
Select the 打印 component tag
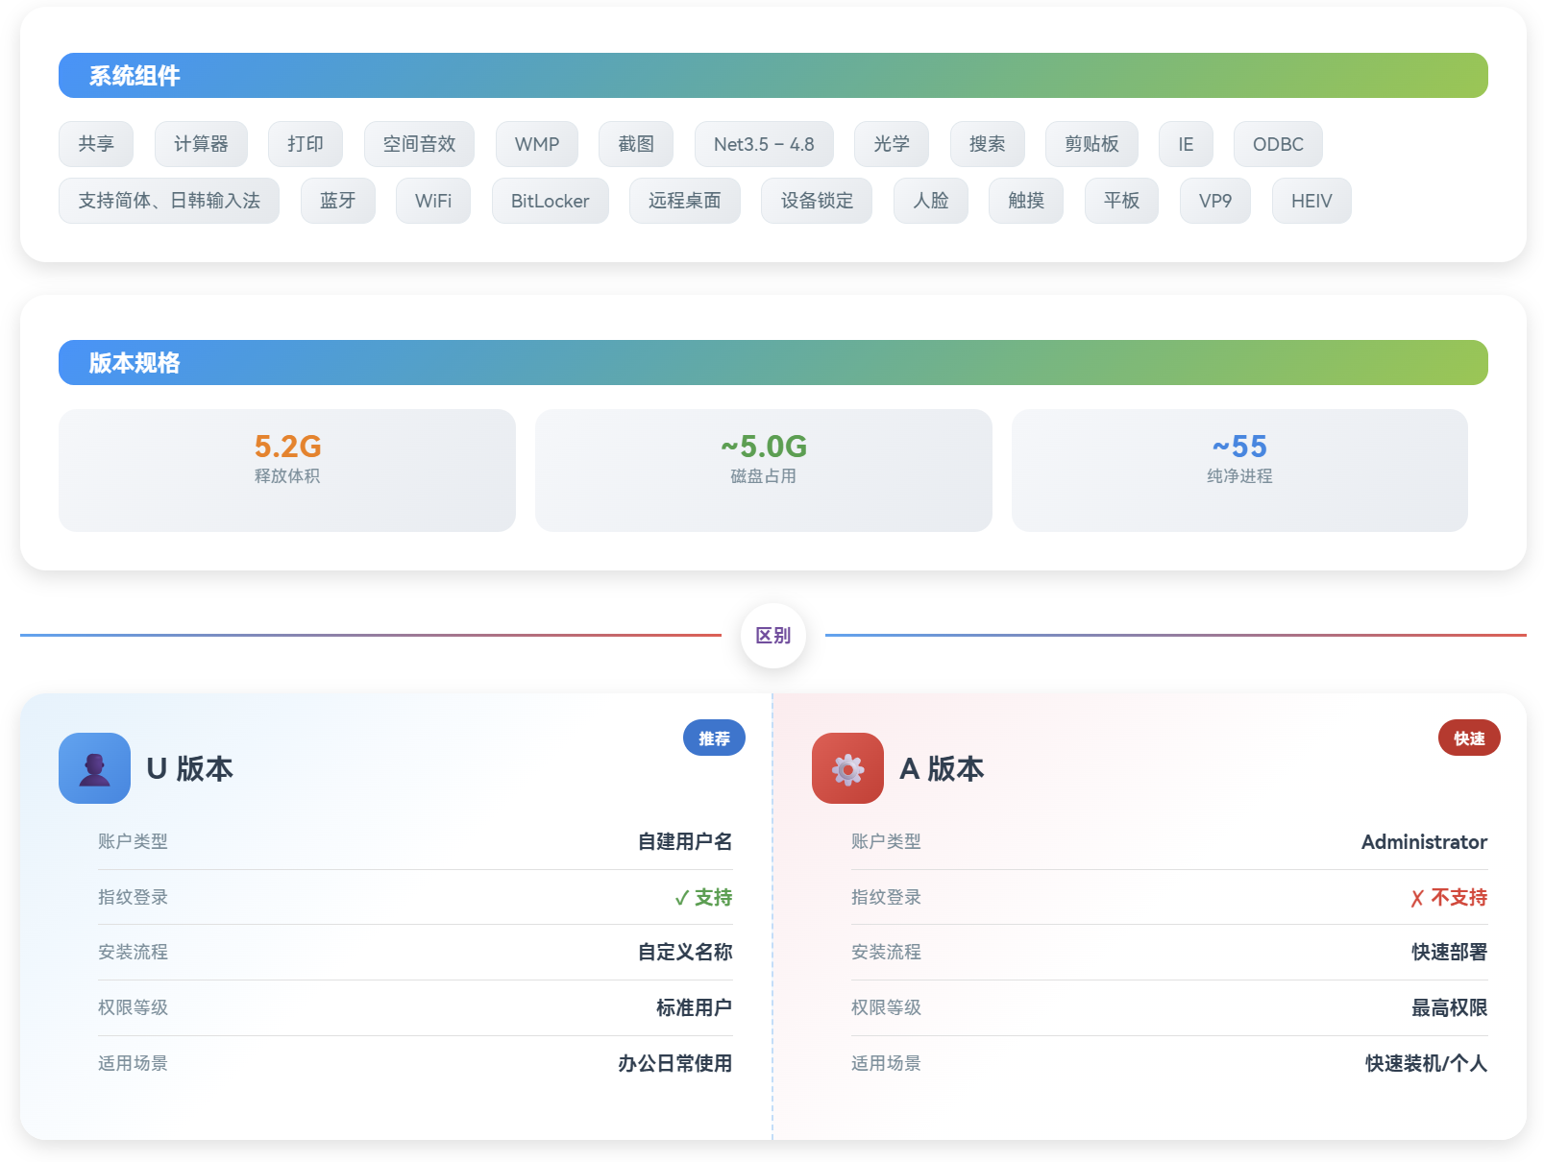click(x=306, y=144)
